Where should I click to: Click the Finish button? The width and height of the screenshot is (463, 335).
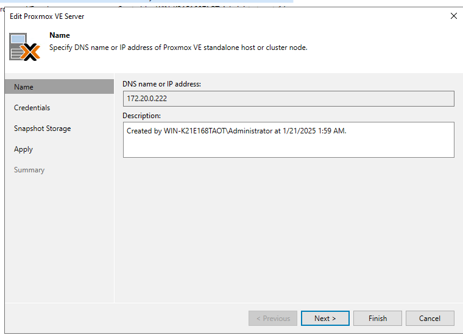pyautogui.click(x=377, y=318)
